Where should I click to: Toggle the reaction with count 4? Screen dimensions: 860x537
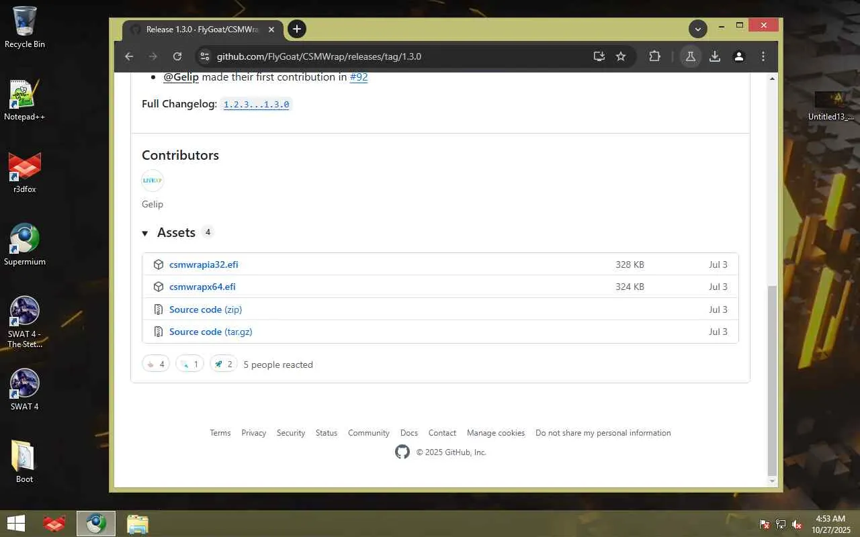point(156,364)
